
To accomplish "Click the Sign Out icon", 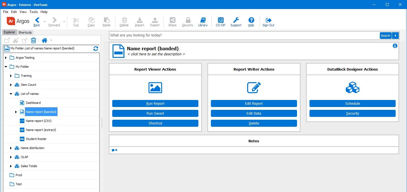I will (268, 20).
